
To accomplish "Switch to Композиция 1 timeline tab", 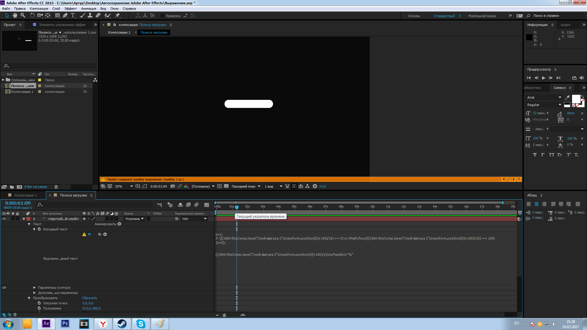I will [25, 195].
